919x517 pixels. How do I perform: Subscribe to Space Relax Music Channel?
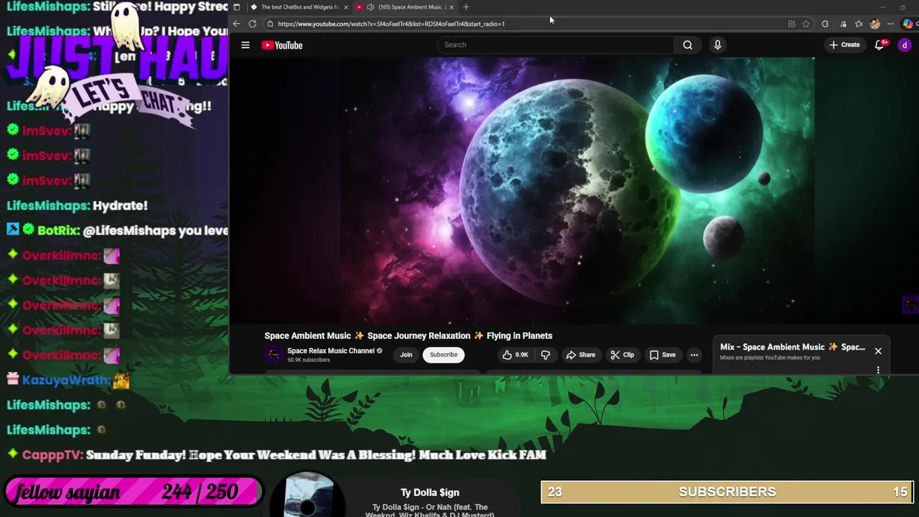pyautogui.click(x=444, y=355)
